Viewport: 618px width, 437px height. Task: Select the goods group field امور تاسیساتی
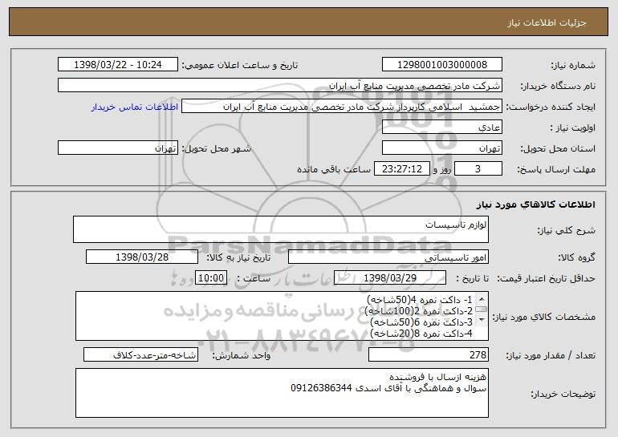pyautogui.click(x=388, y=257)
